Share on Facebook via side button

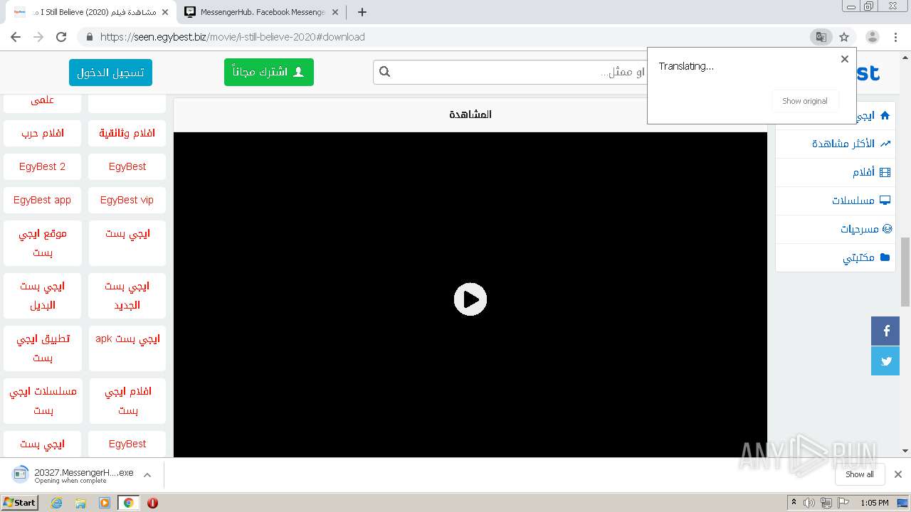885,331
